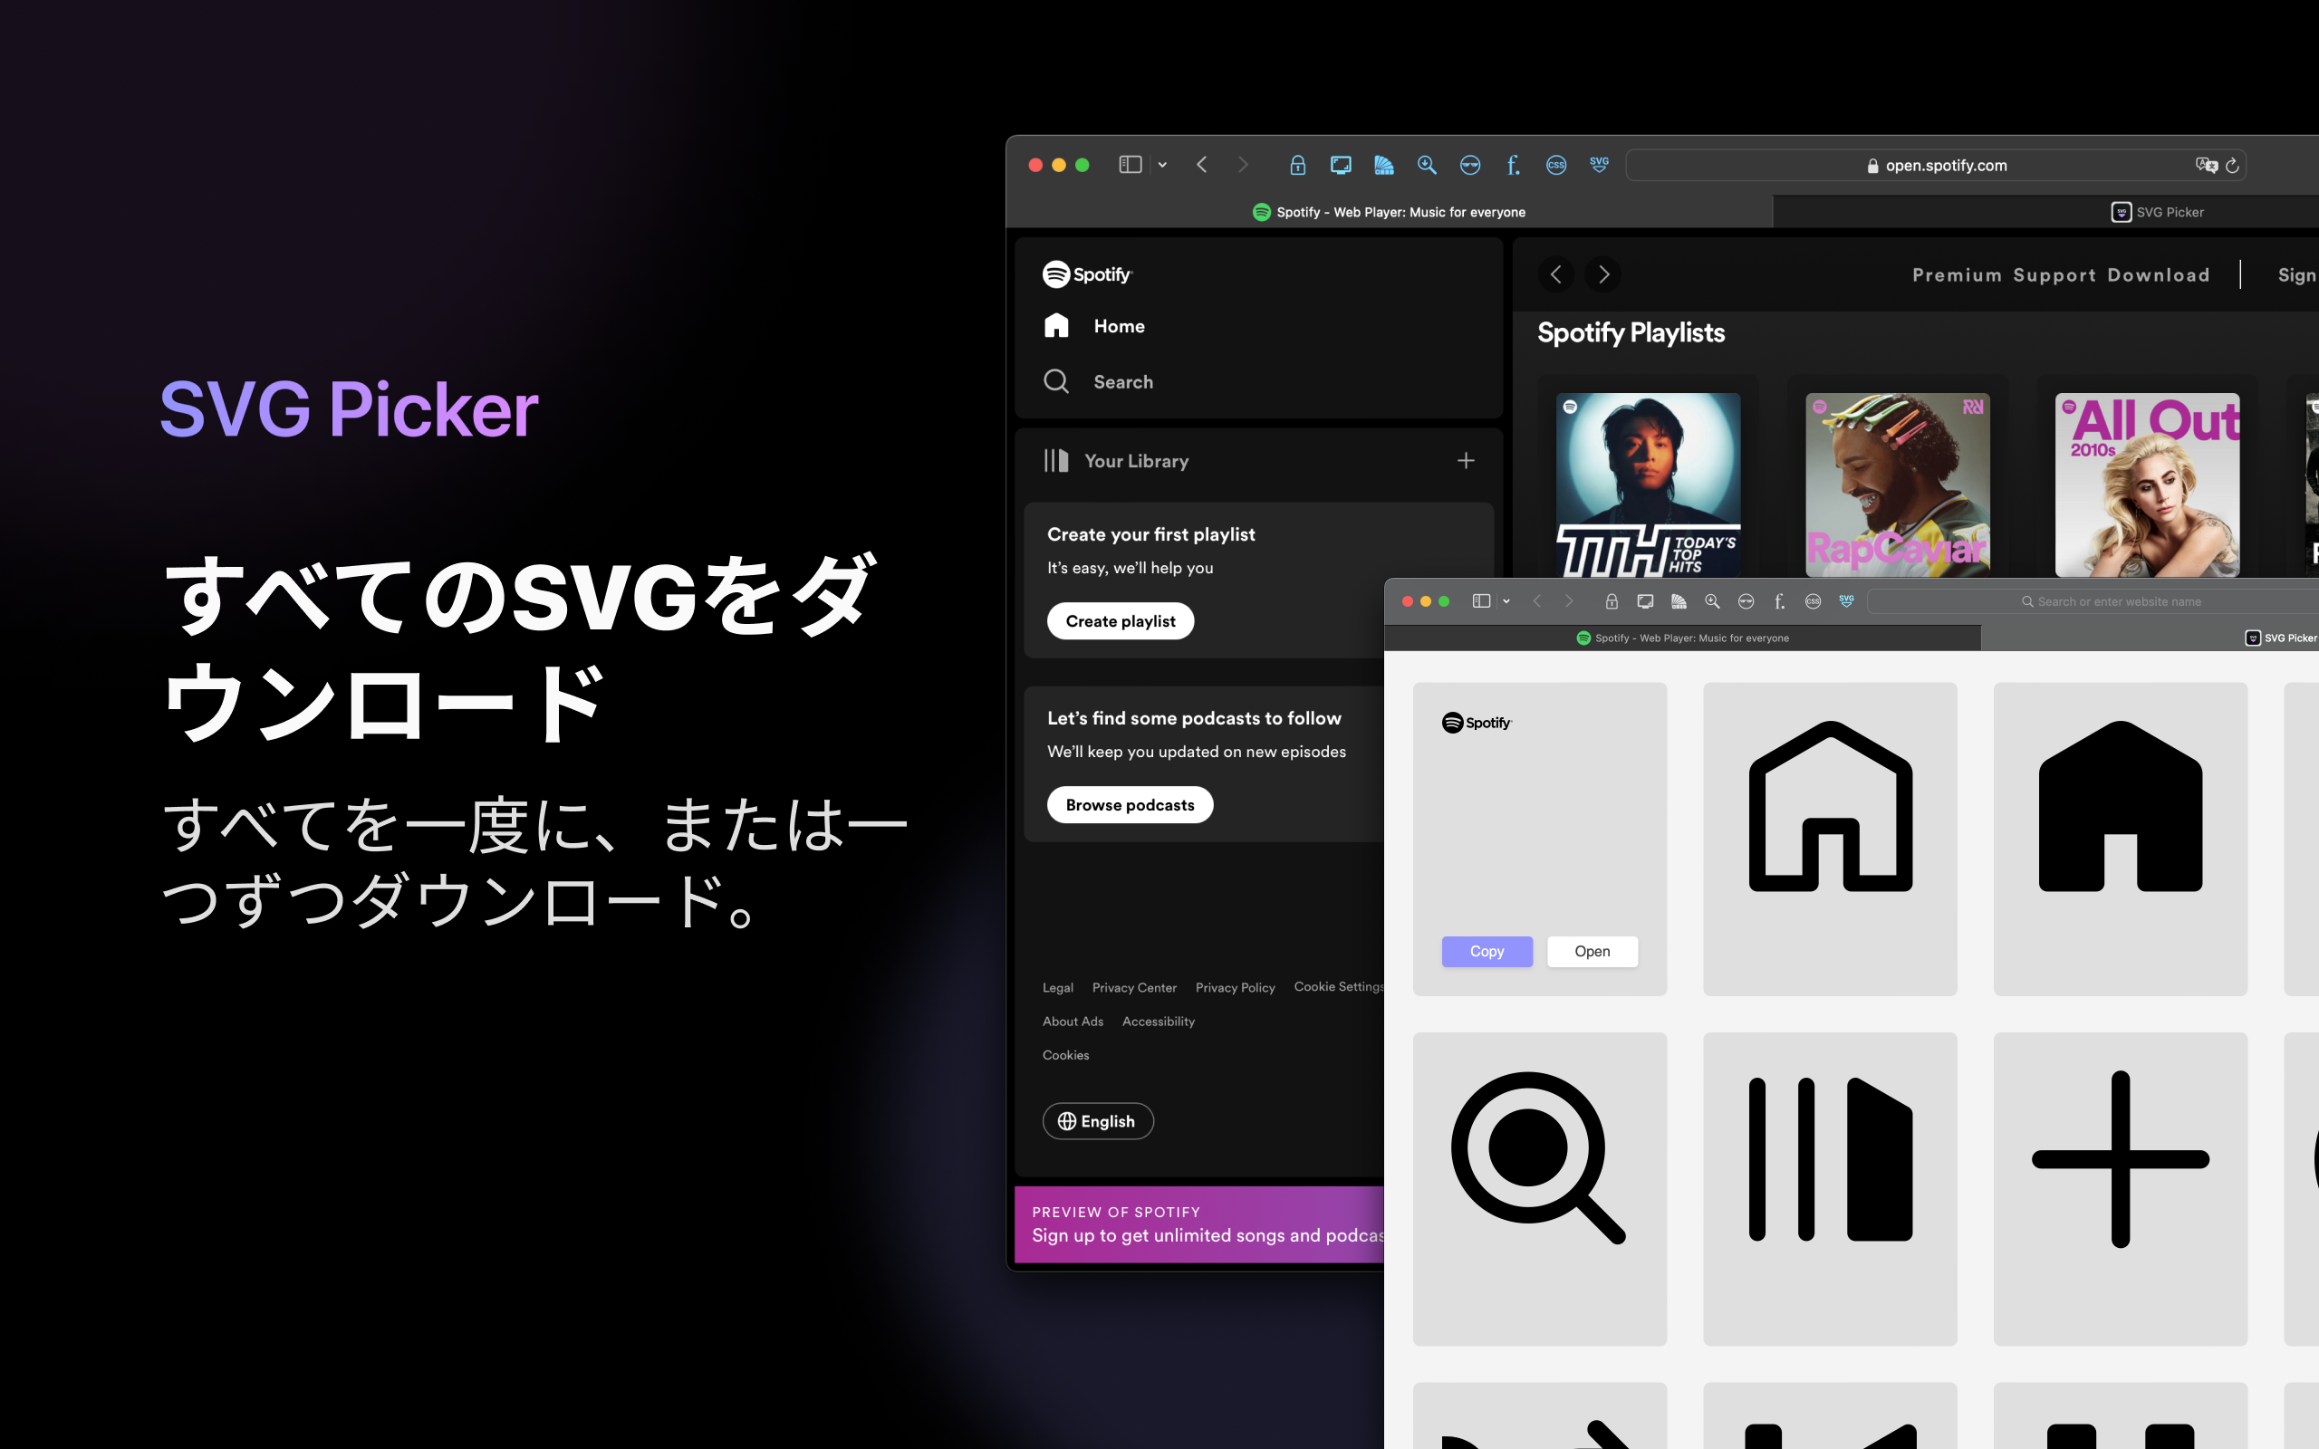Open the Accessibility link
The height and width of the screenshot is (1449, 2319).
click(1159, 1022)
